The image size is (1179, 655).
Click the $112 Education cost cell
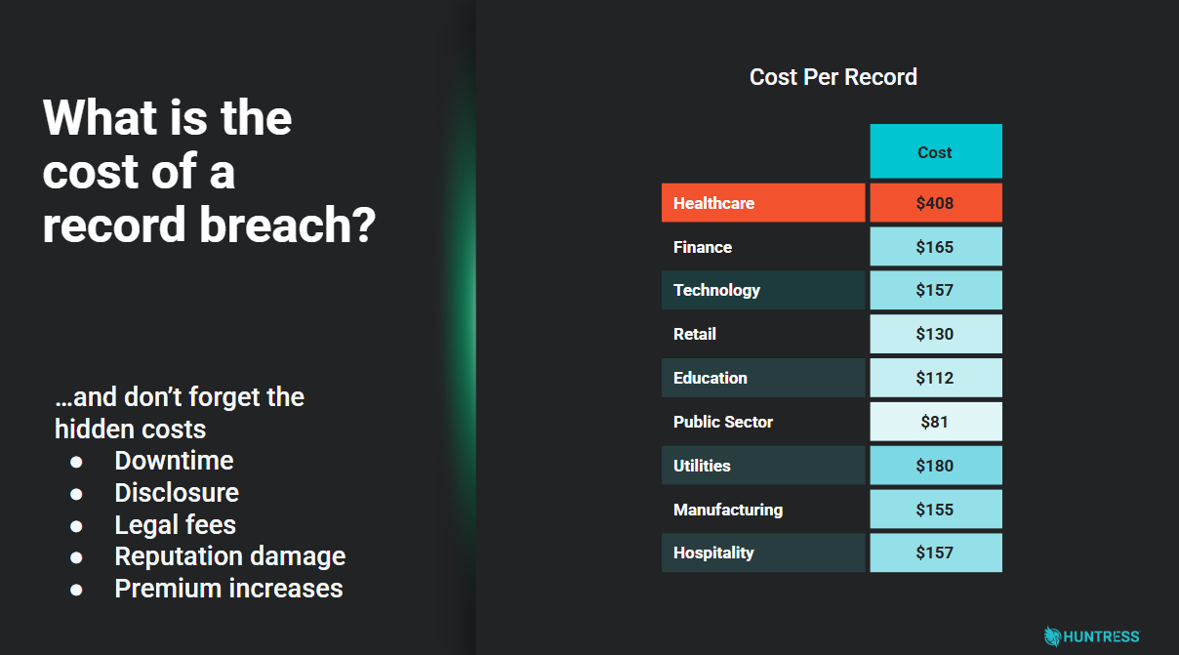936,378
